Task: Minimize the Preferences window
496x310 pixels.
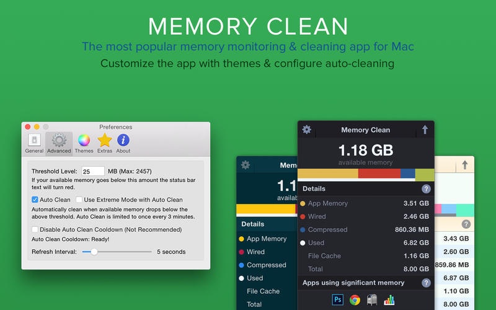Action: [x=37, y=127]
